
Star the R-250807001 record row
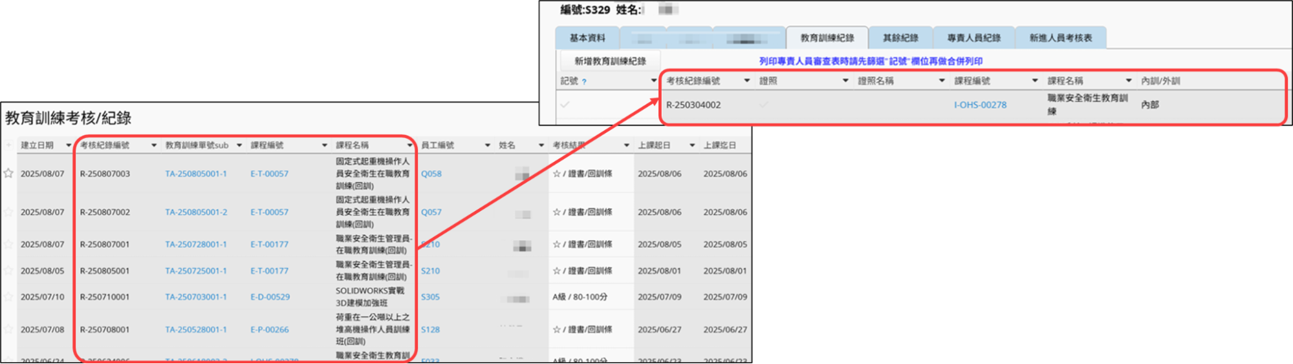[x=8, y=244]
